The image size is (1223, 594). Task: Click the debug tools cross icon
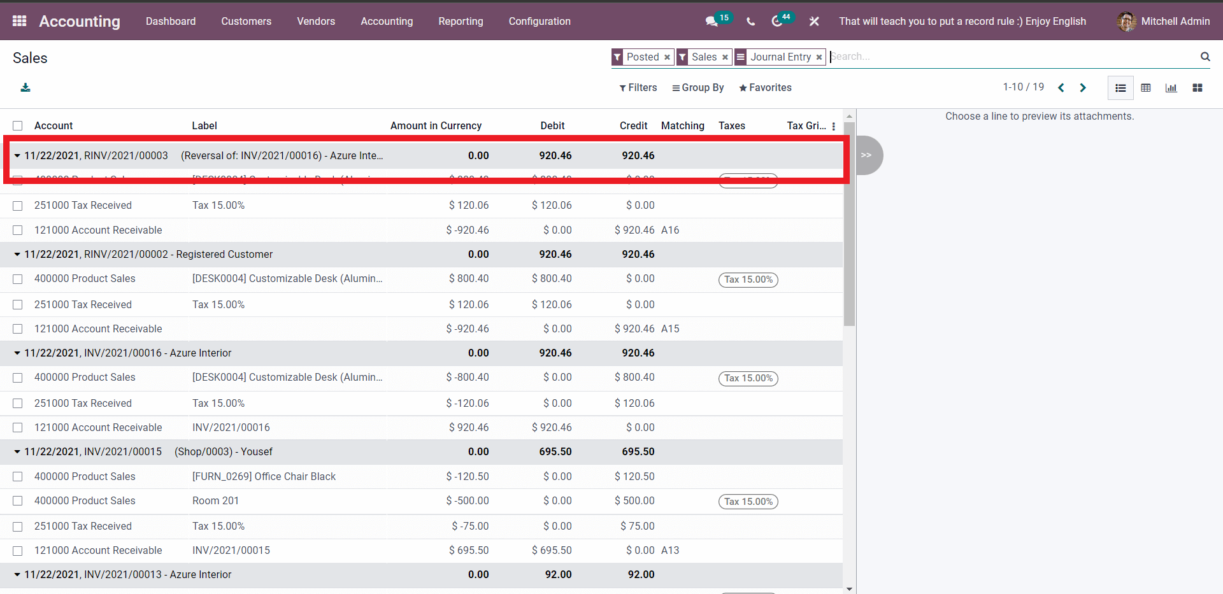814,21
